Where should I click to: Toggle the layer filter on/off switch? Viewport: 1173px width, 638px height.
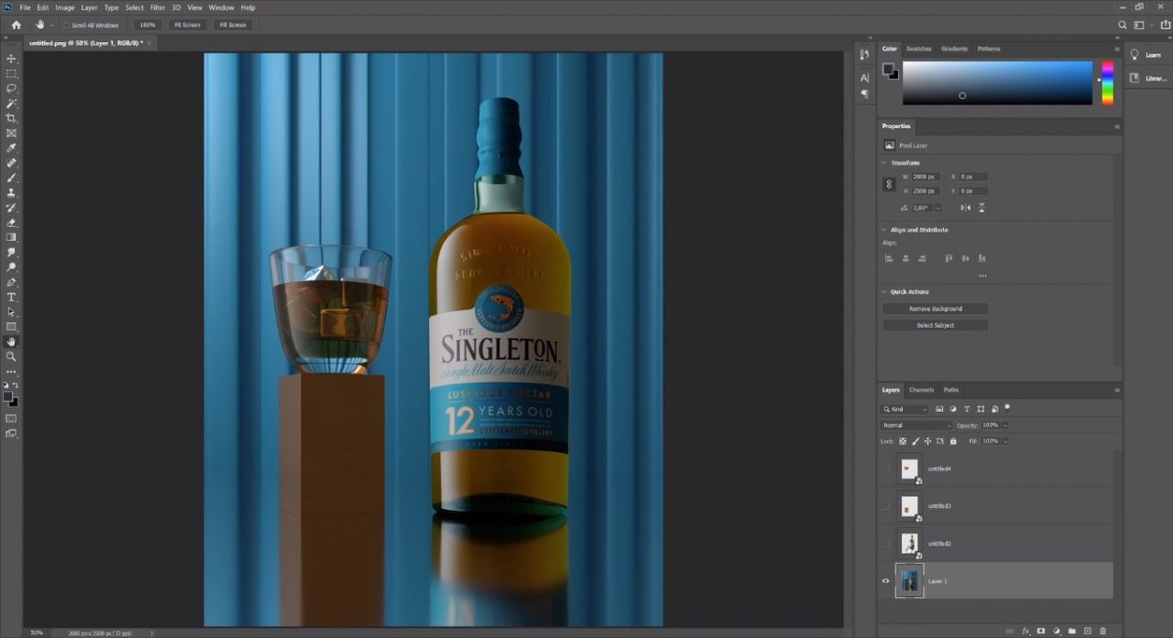[x=1007, y=407]
